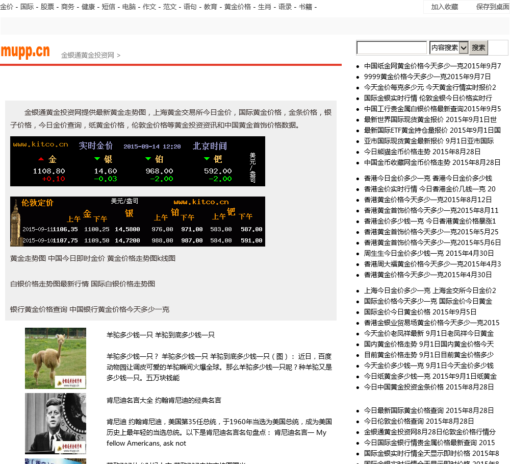Open 9999黄金价格今天多少一克 link
The height and width of the screenshot is (464, 510).
point(427,77)
